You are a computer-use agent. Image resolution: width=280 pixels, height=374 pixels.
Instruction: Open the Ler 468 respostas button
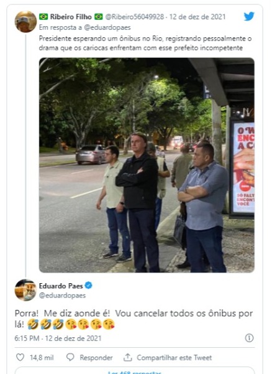point(135,371)
